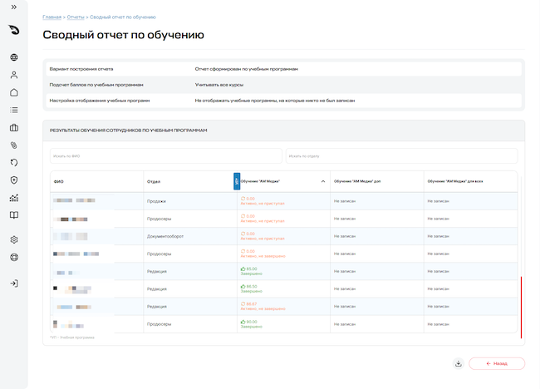Open the shield icon in sidebar

pyautogui.click(x=14, y=180)
